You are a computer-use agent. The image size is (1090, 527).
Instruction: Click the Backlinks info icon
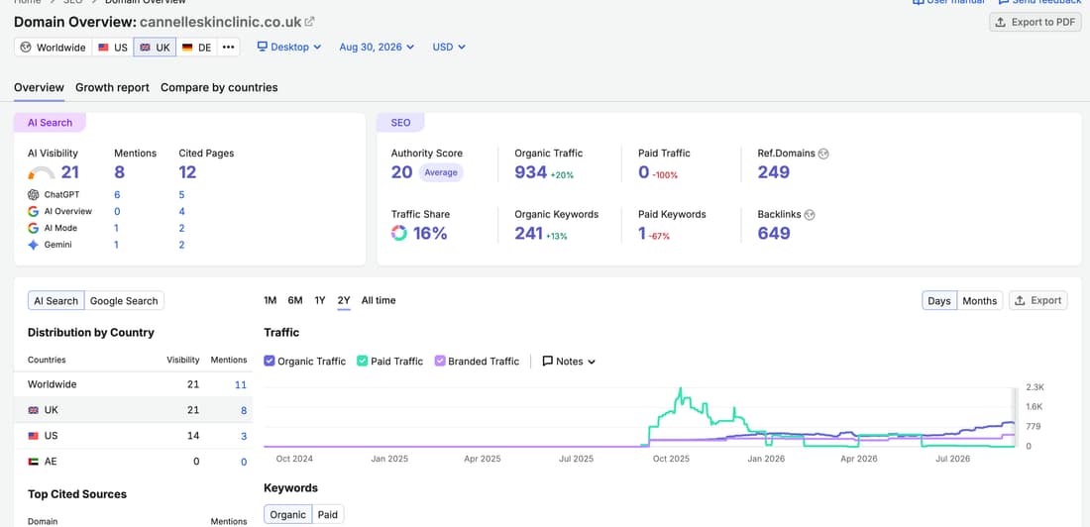click(x=810, y=215)
